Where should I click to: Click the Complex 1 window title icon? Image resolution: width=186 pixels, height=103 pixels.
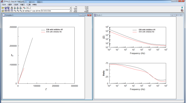click(x=4, y=15)
